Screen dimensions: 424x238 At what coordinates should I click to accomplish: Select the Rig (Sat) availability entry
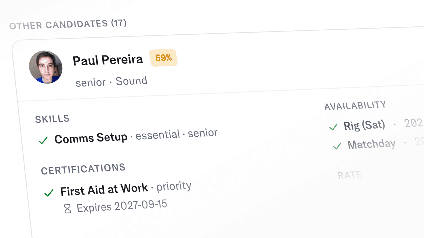[364, 125]
